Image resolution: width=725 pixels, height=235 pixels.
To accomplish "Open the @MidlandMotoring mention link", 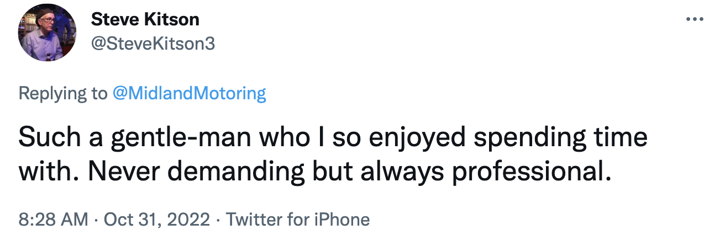I will click(x=189, y=93).
